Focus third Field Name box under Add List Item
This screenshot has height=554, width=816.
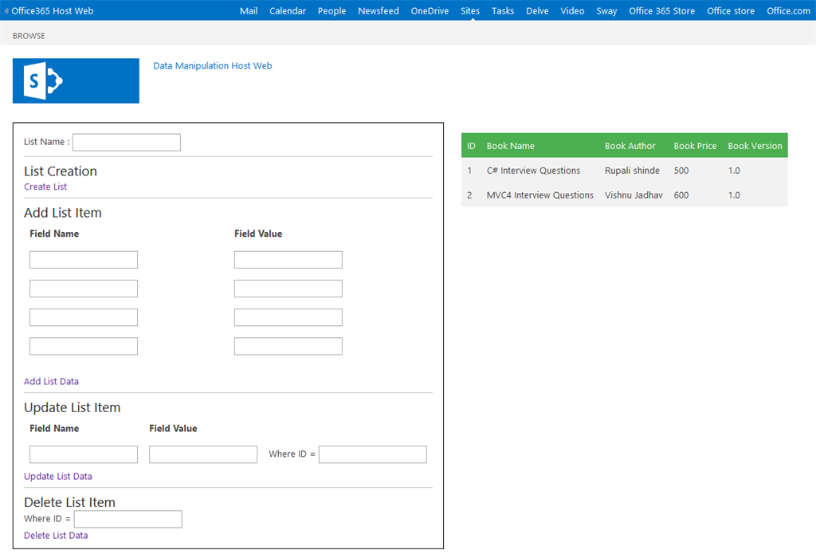click(84, 317)
